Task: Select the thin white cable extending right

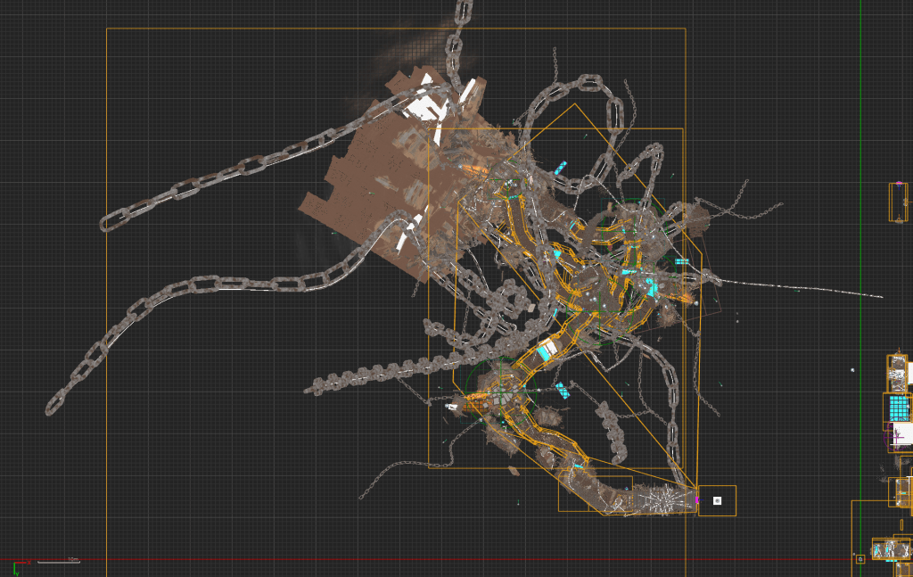Action: [x=802, y=289]
